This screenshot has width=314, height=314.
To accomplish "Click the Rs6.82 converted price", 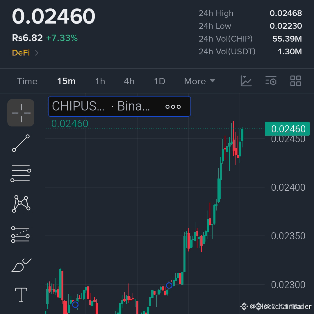I will [x=27, y=38].
